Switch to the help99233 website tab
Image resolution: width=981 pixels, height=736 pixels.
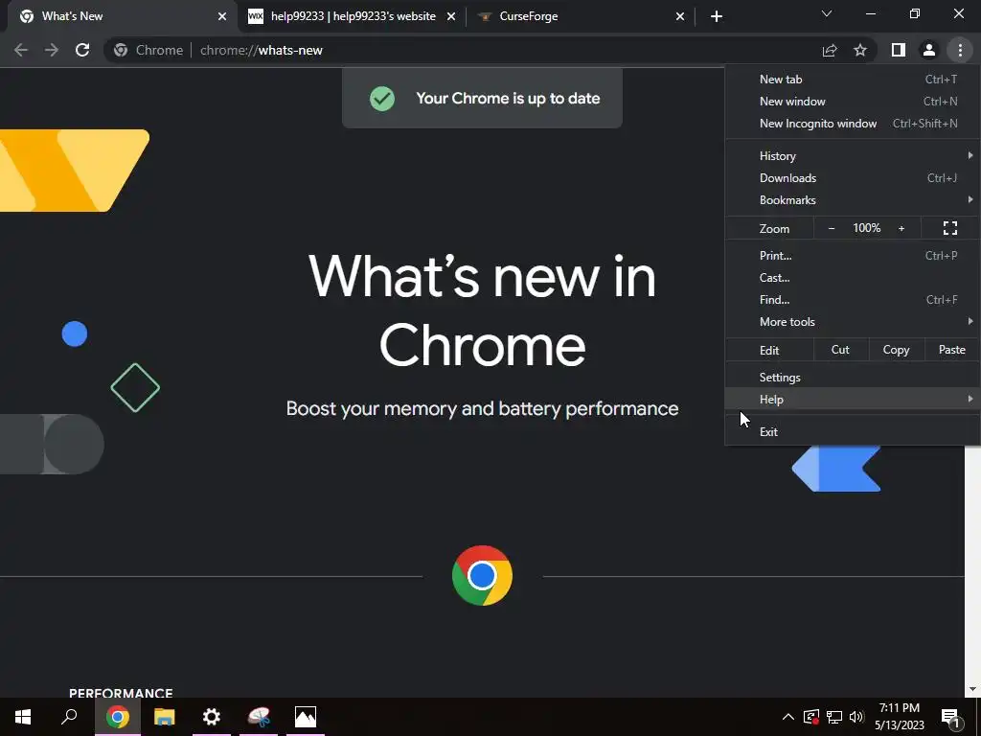pyautogui.click(x=353, y=16)
